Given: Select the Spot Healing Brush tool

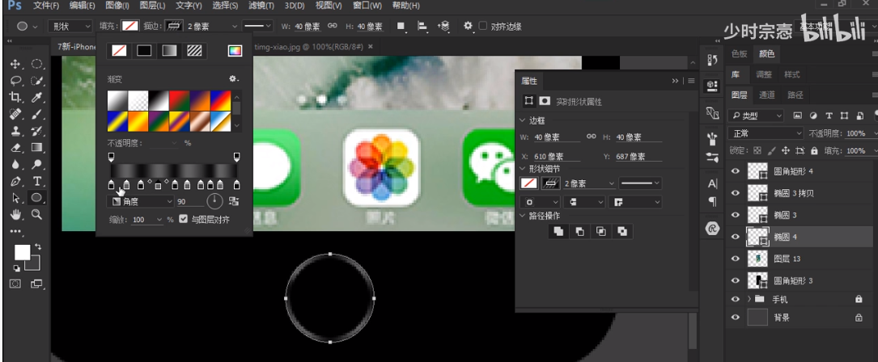Looking at the screenshot, I should [x=15, y=114].
